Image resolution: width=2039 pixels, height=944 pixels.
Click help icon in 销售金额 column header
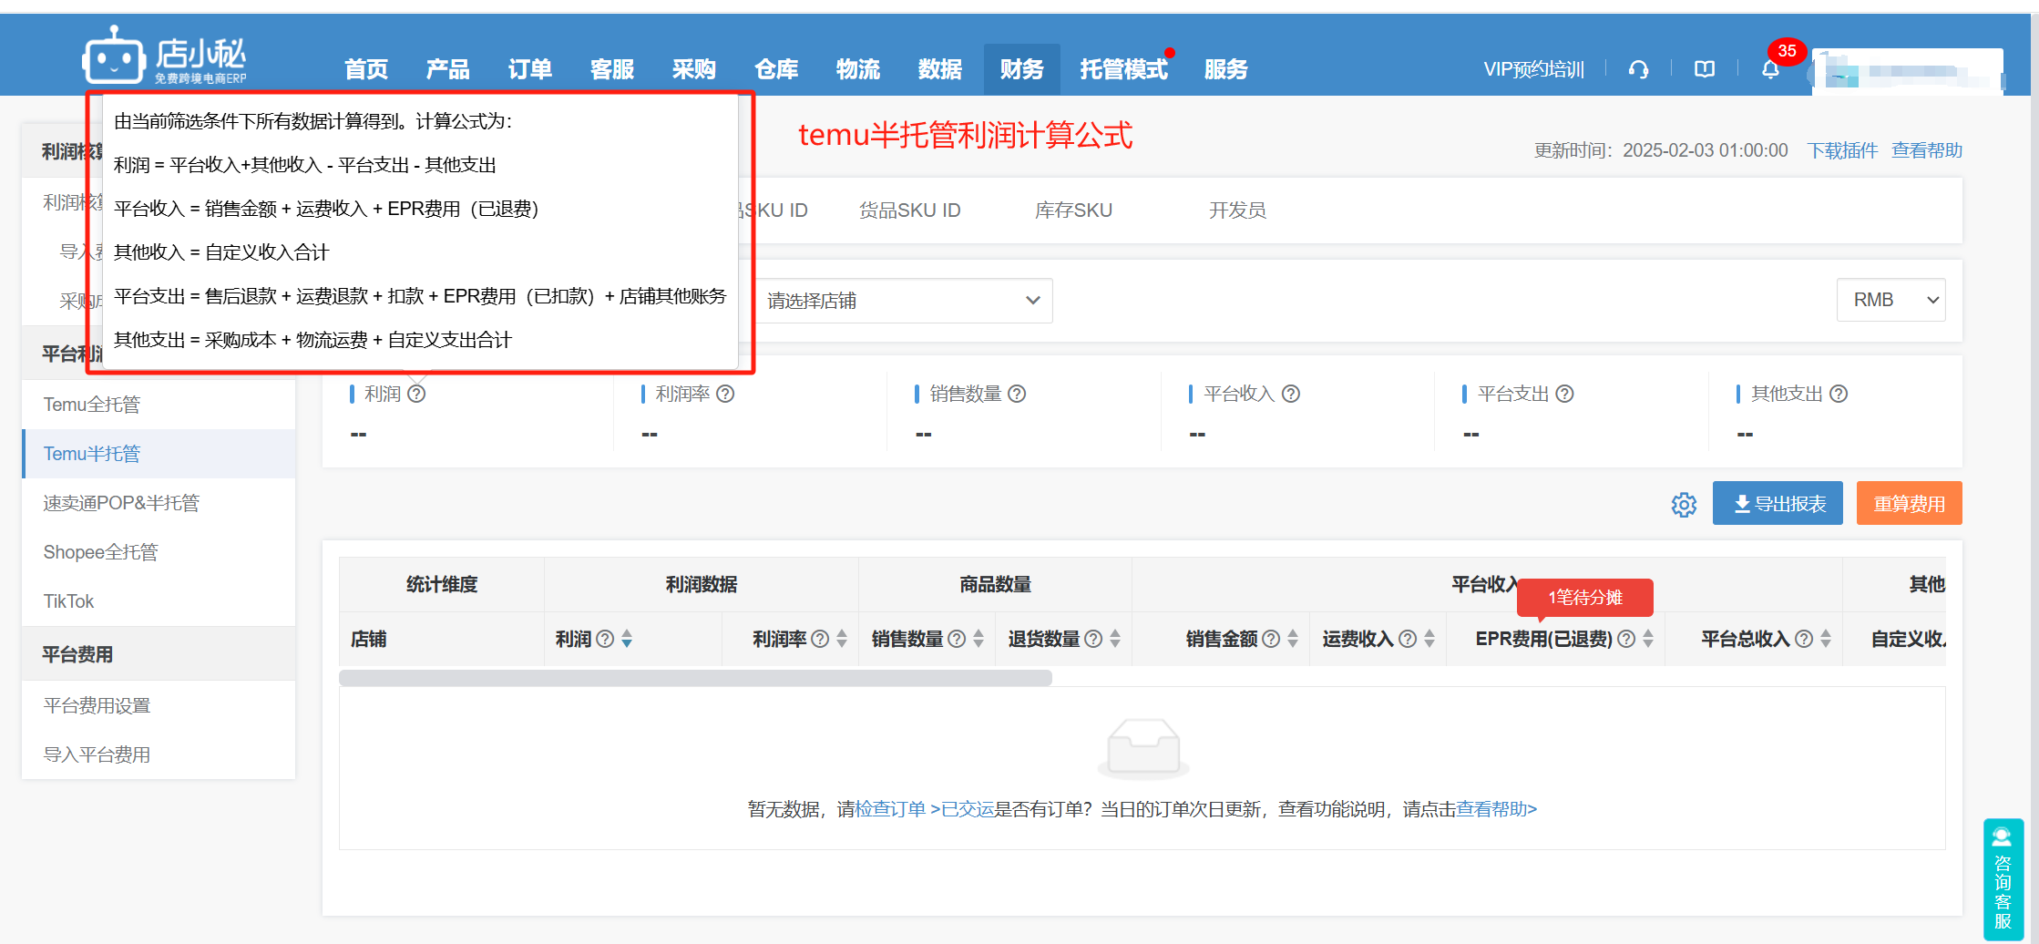(1271, 639)
